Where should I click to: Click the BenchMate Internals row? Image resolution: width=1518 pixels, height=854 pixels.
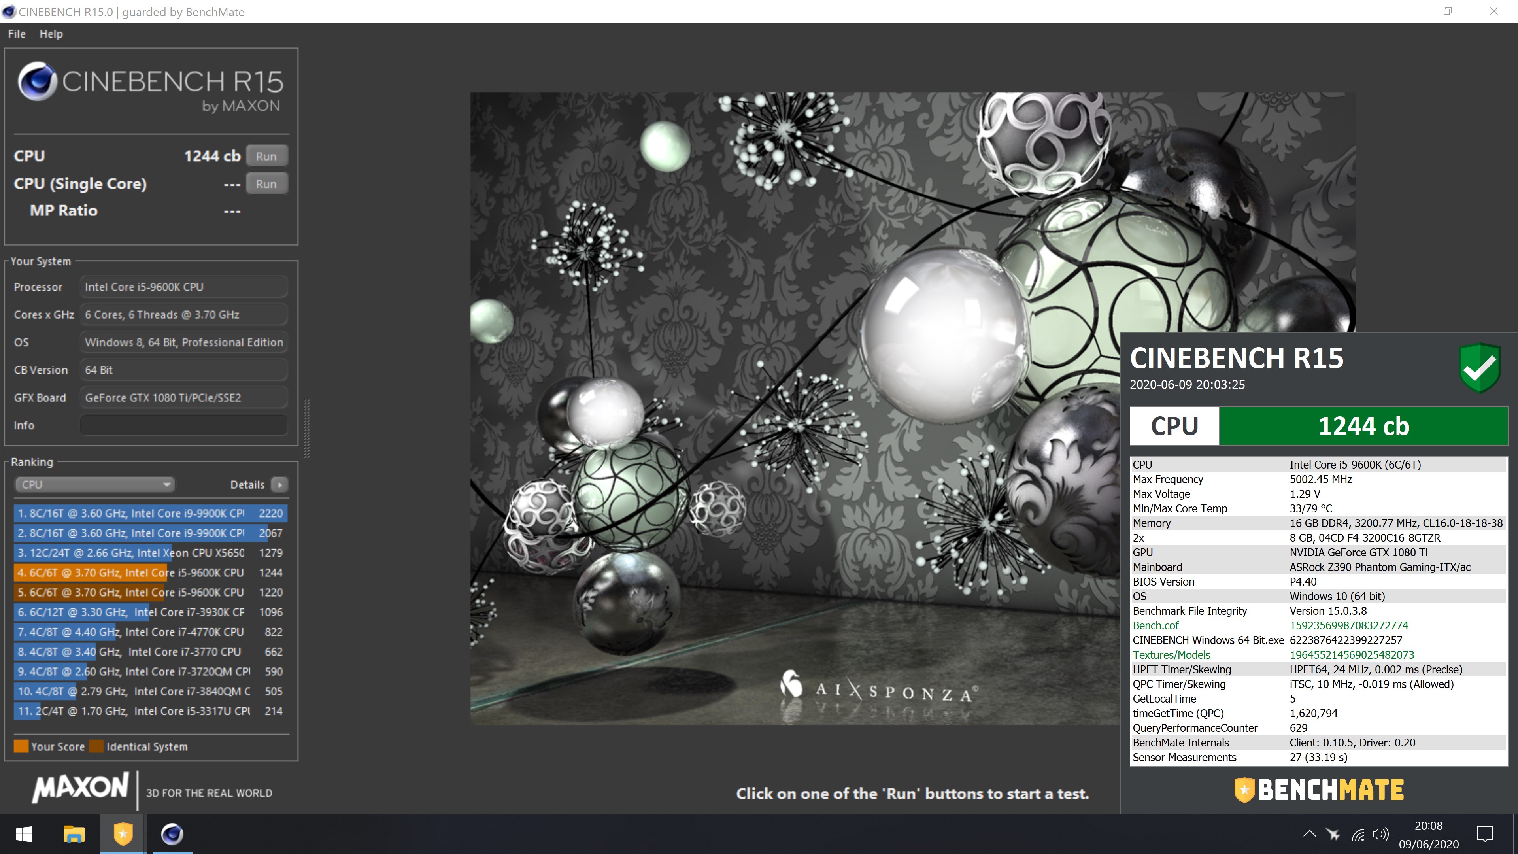coord(1318,743)
